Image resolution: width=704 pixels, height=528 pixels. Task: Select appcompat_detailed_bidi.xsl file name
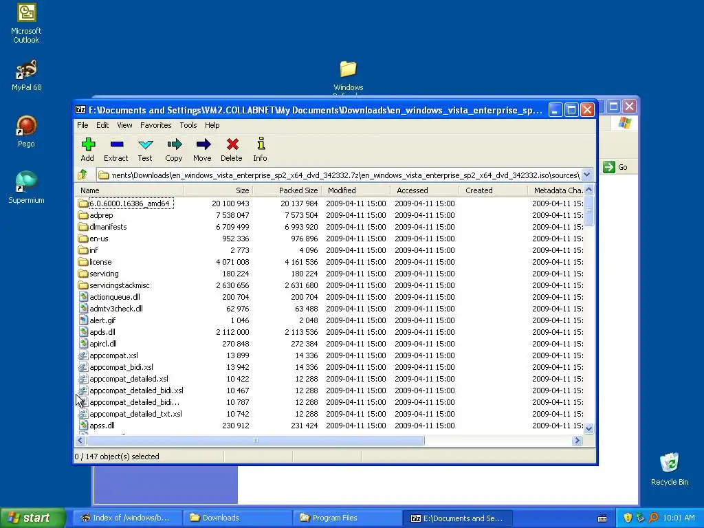tap(137, 390)
